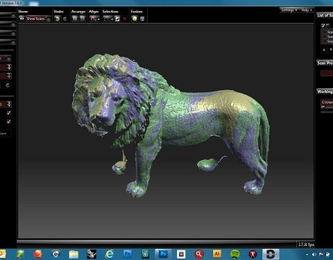Open the Show Scans dropdown
Image resolution: width=333 pixels, height=260 pixels.
[38, 19]
